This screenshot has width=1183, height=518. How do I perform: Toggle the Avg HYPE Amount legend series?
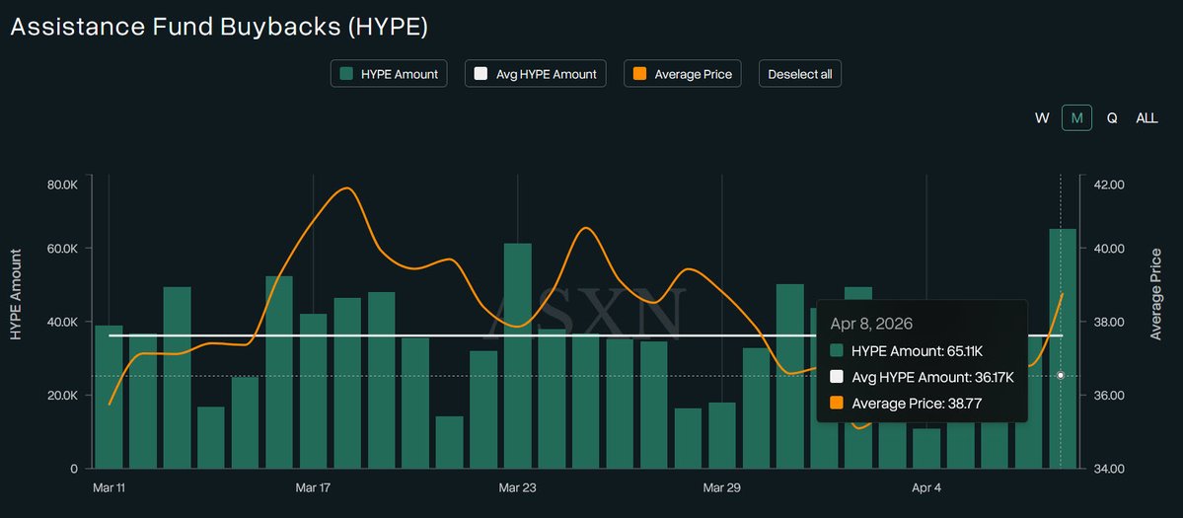[535, 74]
